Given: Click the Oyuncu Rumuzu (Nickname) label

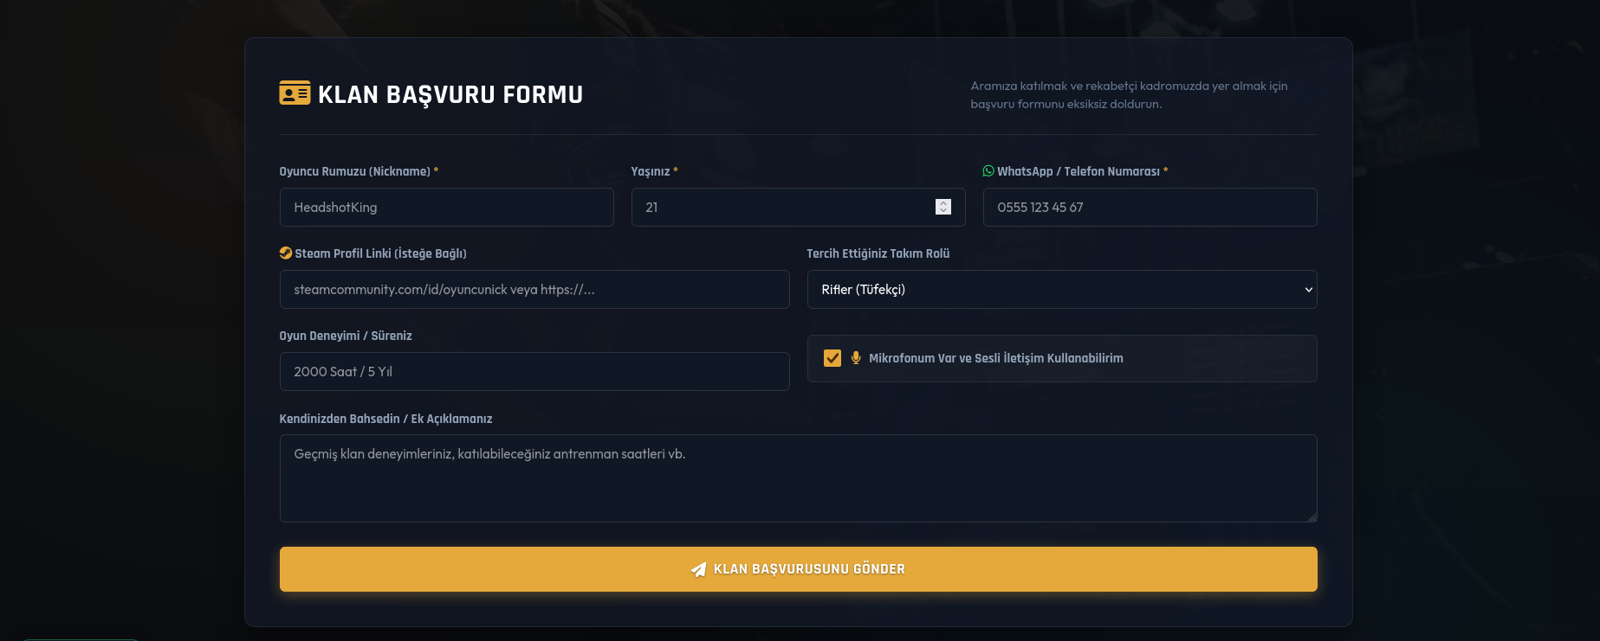Looking at the screenshot, I should tap(355, 171).
